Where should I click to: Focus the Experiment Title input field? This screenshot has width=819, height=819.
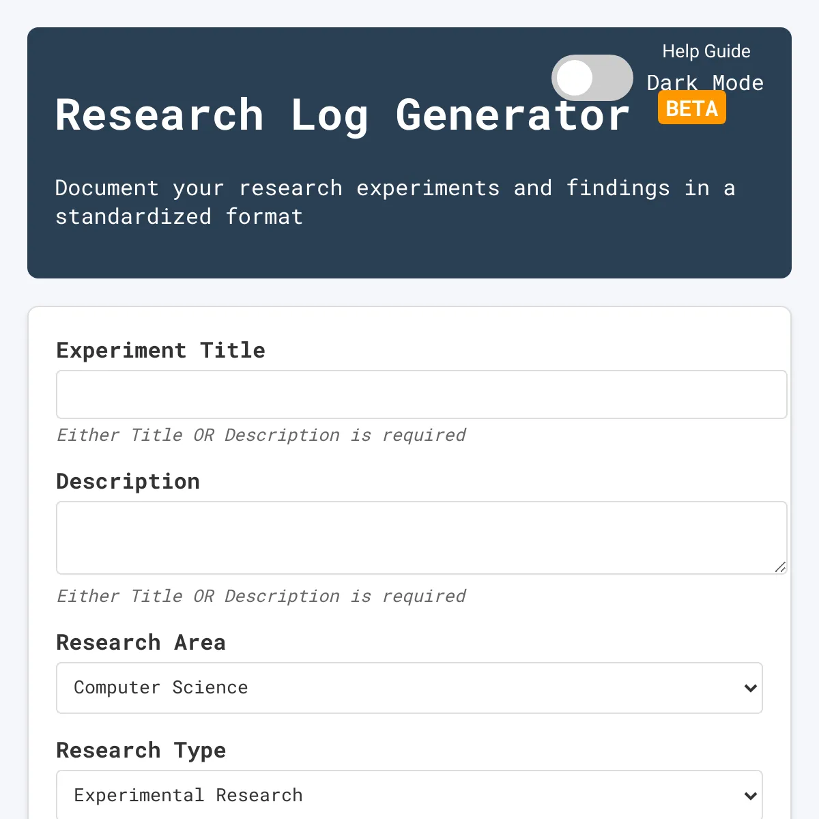(421, 394)
